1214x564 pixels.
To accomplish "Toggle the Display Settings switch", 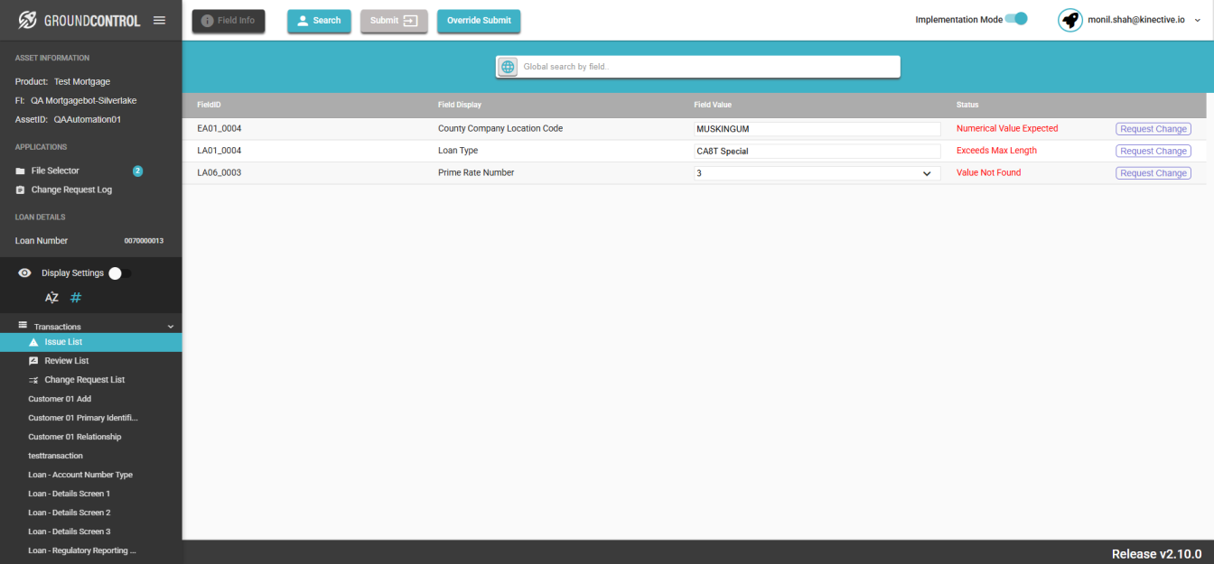I will pyautogui.click(x=120, y=273).
